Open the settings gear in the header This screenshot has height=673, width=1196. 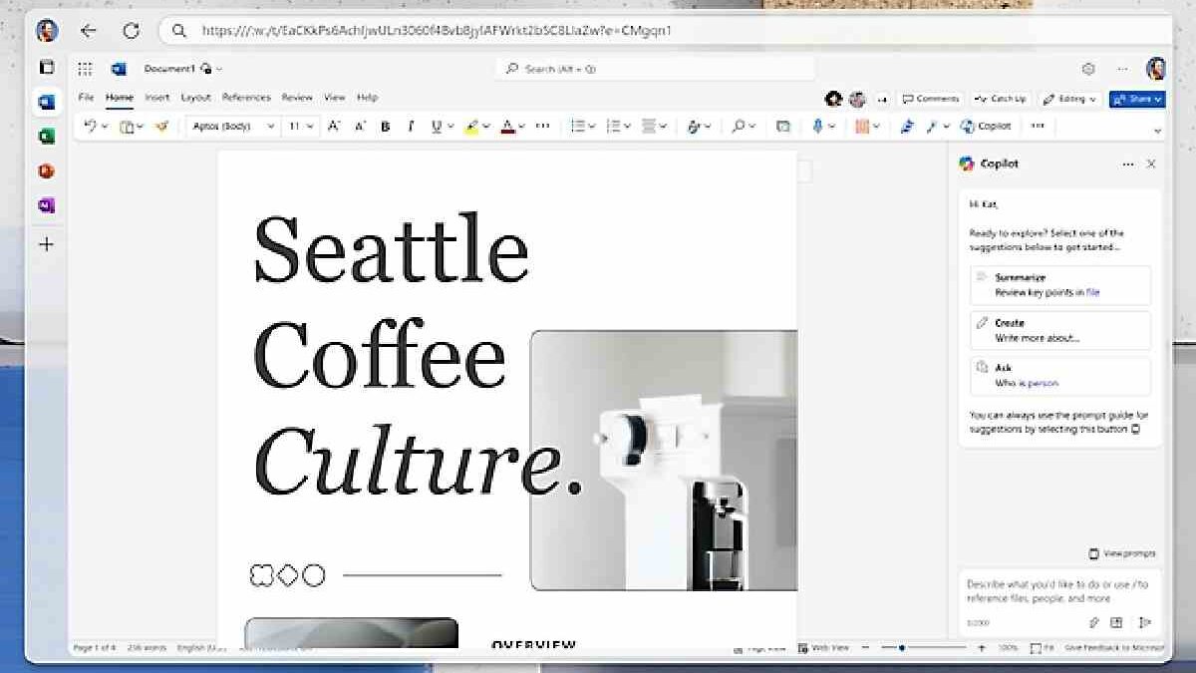click(1088, 69)
